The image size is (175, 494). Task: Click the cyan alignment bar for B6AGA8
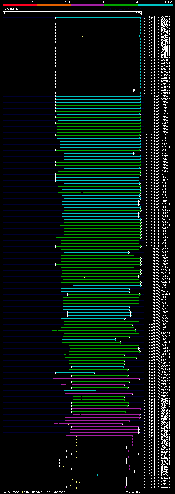[x=97, y=252]
